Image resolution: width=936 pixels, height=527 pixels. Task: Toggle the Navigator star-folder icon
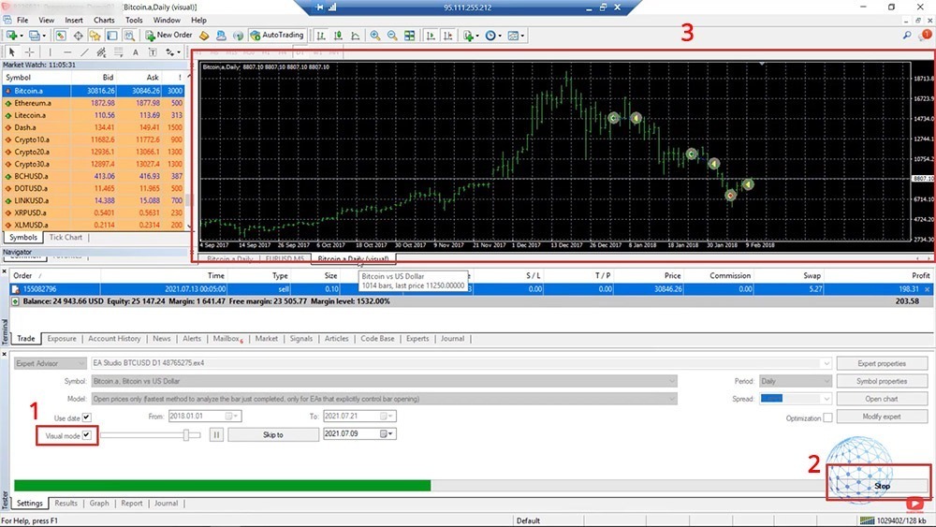point(95,36)
